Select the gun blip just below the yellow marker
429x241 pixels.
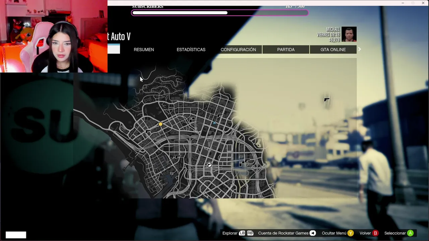click(x=148, y=132)
